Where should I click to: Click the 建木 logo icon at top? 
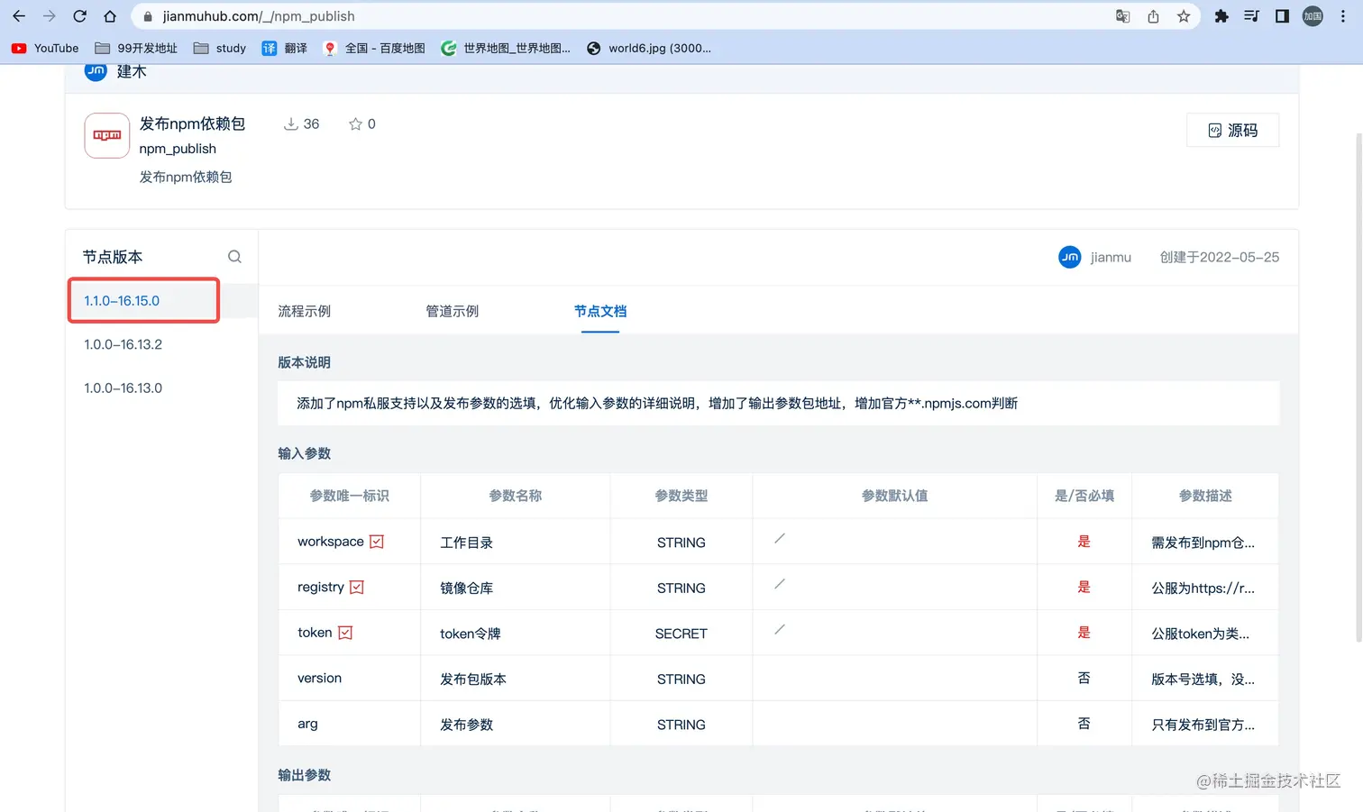(96, 72)
